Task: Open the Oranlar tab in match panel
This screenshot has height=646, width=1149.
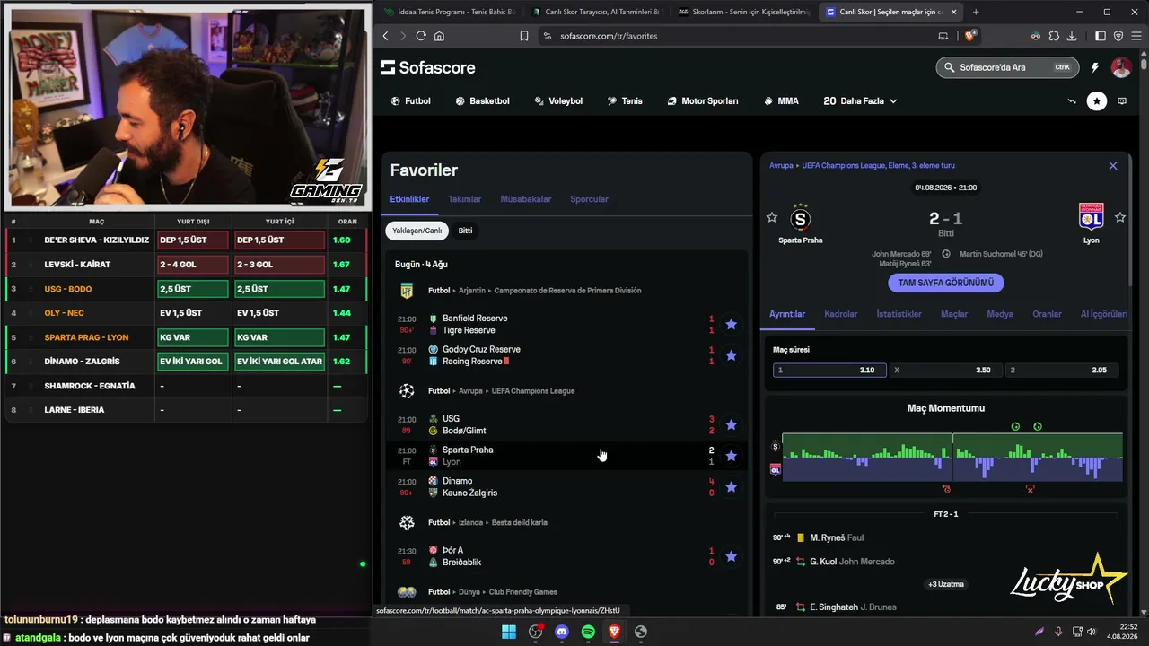Action: tap(1048, 314)
